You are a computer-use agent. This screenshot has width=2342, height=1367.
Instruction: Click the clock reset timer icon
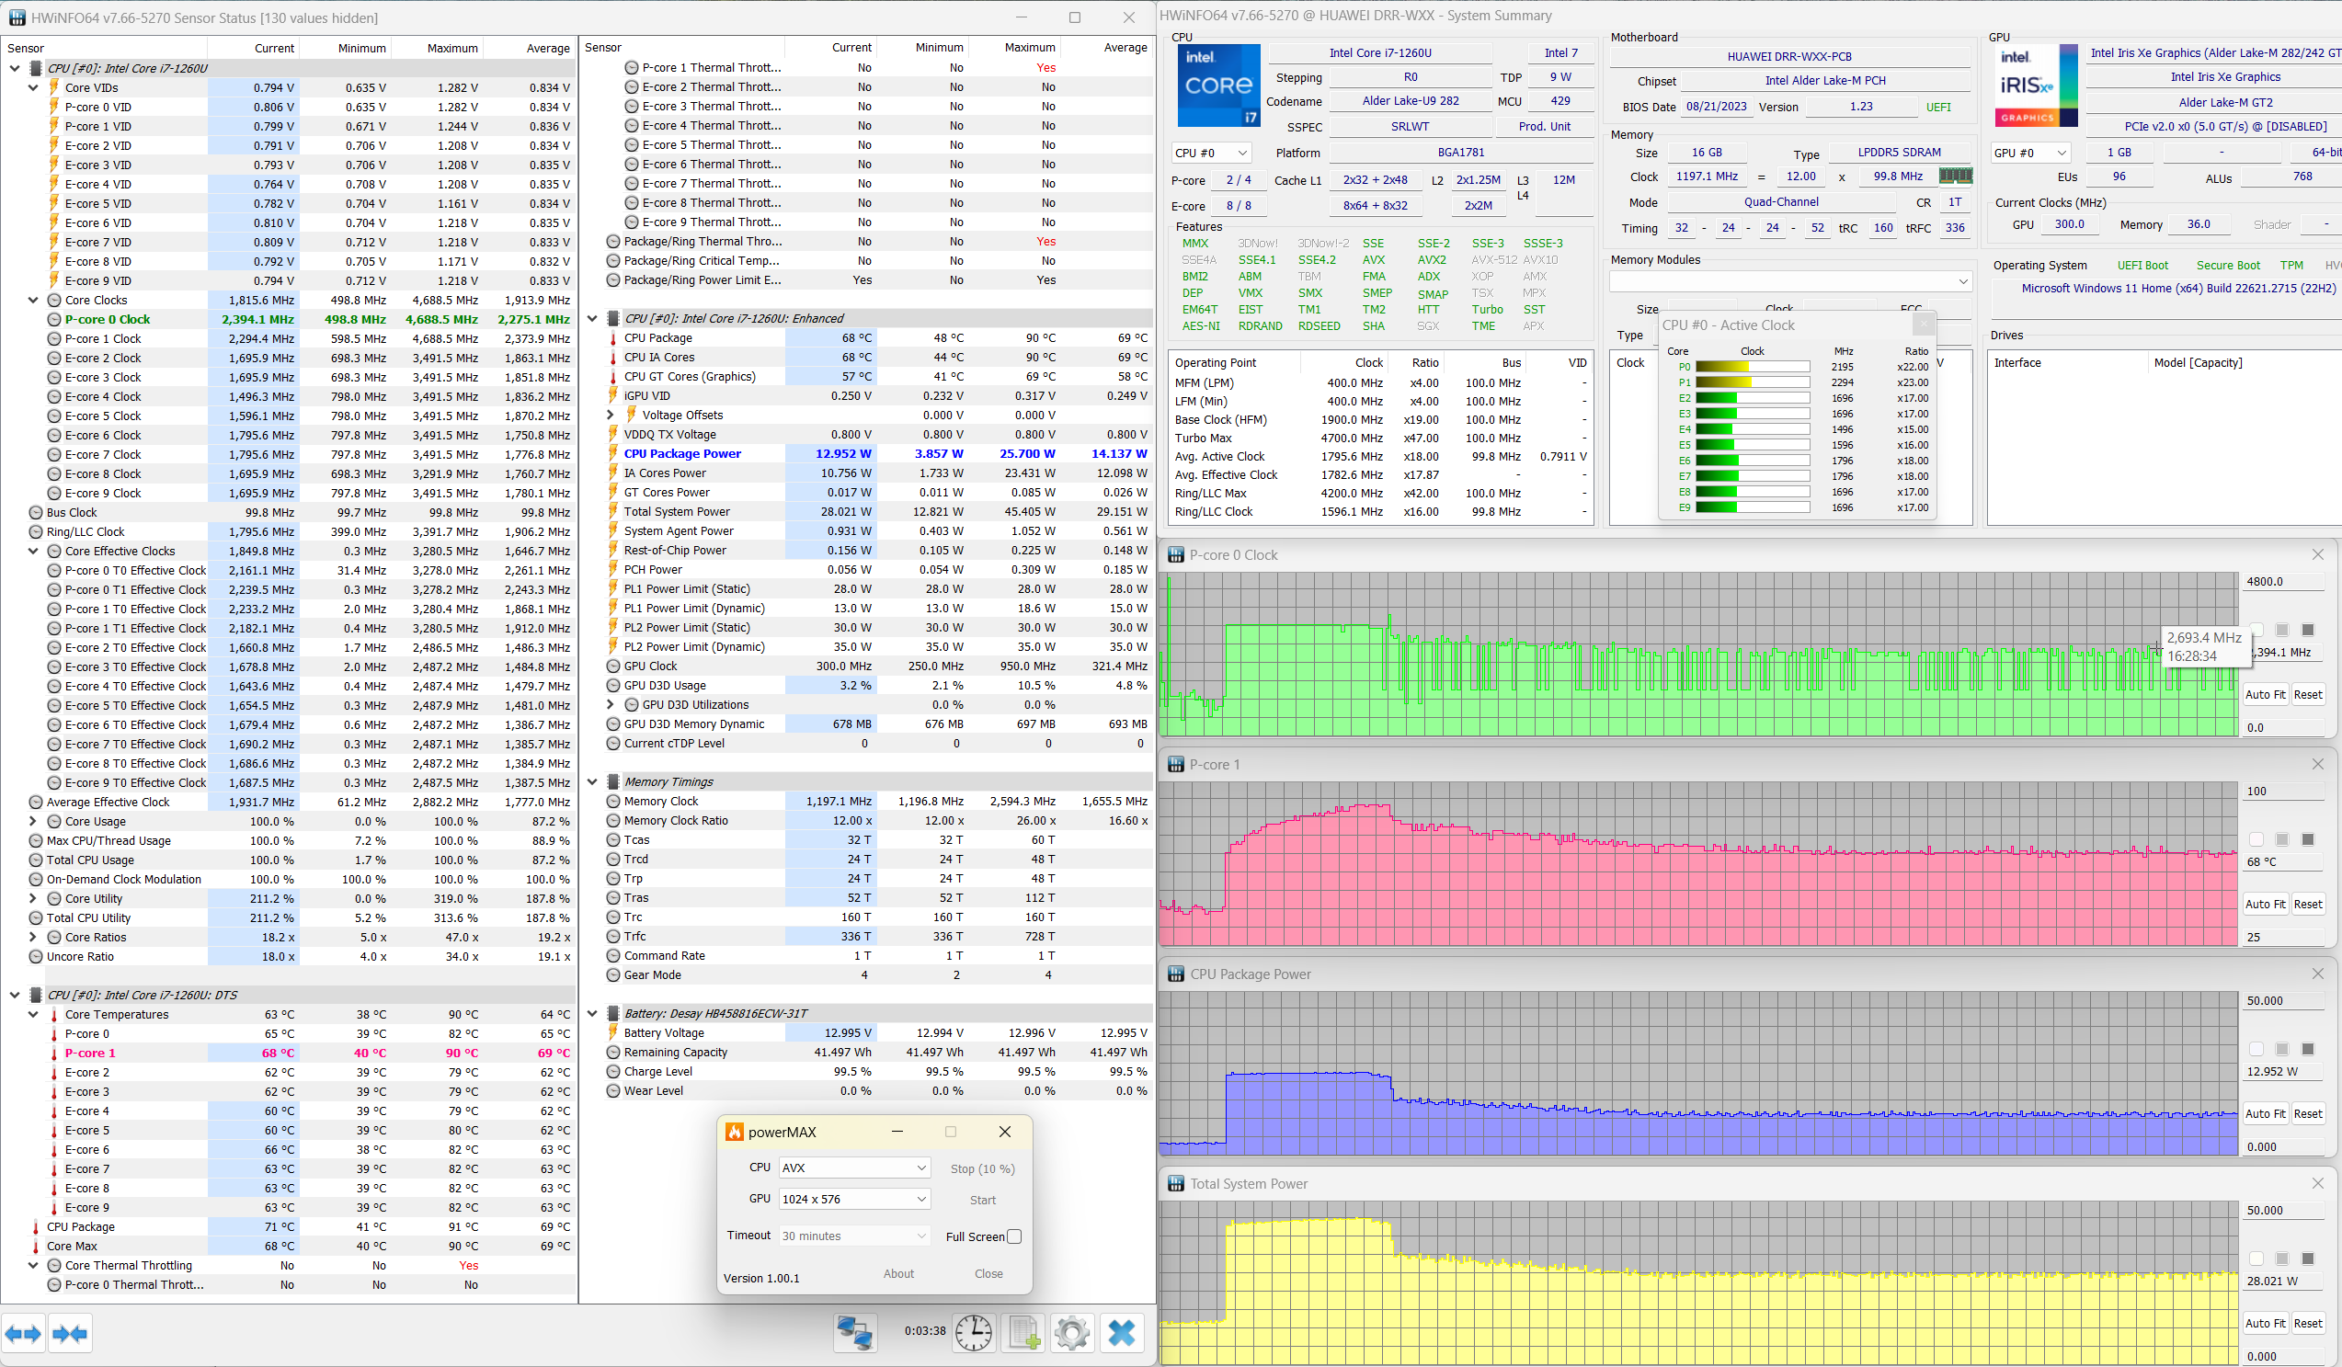(x=973, y=1333)
